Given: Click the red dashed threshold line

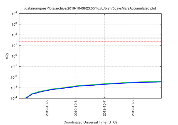Looking at the screenshot, I should click(90, 41).
